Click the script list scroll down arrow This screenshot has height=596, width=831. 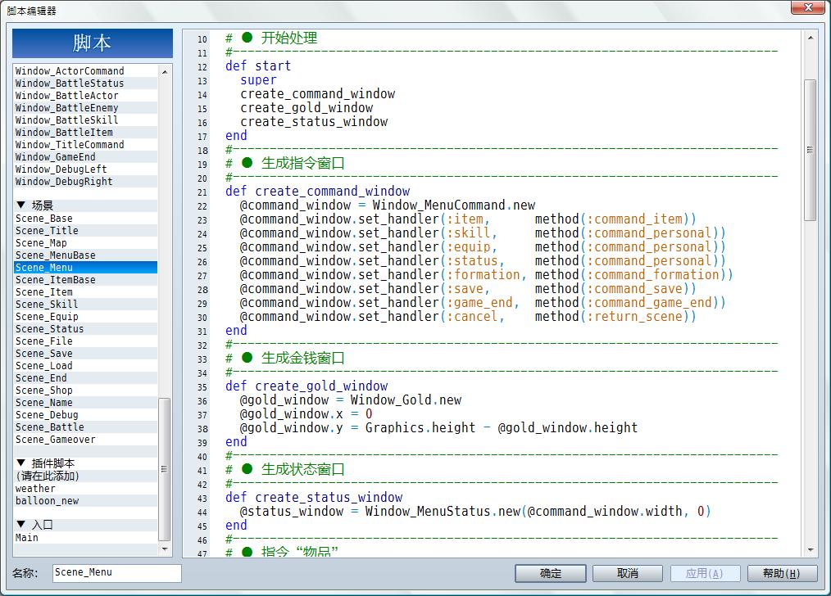(x=164, y=549)
